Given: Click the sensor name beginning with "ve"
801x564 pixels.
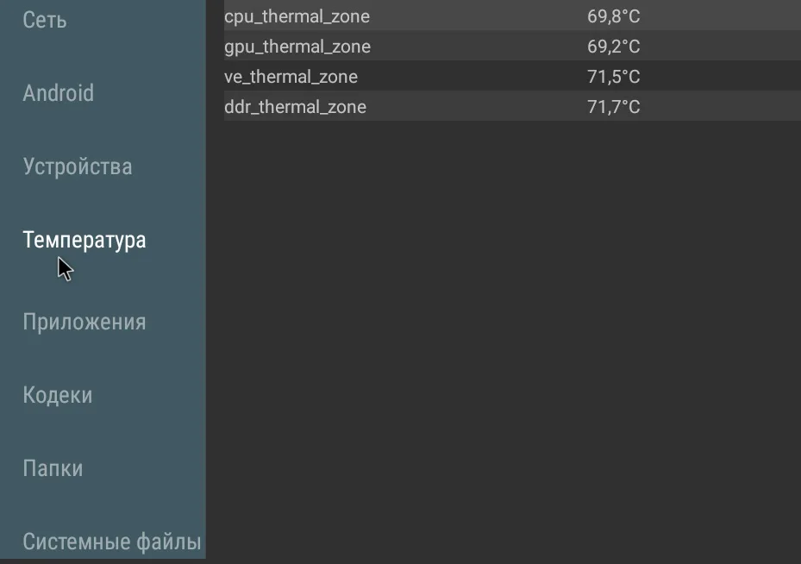Looking at the screenshot, I should 291,77.
